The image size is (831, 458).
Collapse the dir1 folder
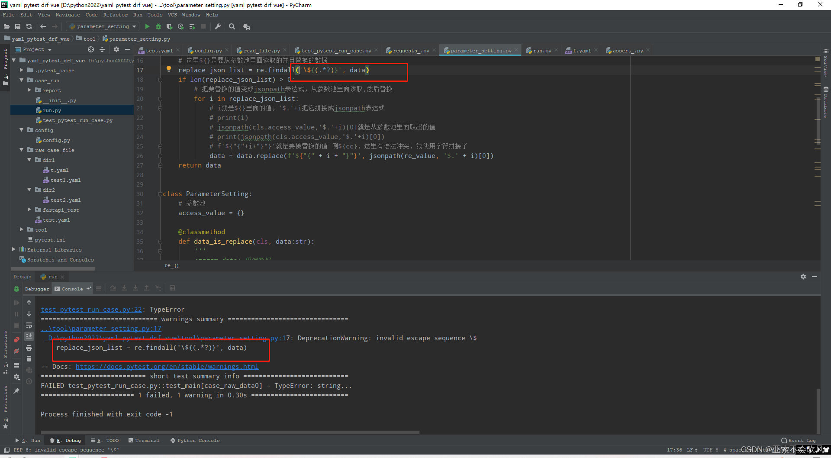pyautogui.click(x=29, y=160)
